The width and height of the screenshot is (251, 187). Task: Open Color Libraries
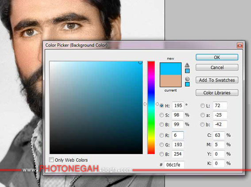coord(217,93)
